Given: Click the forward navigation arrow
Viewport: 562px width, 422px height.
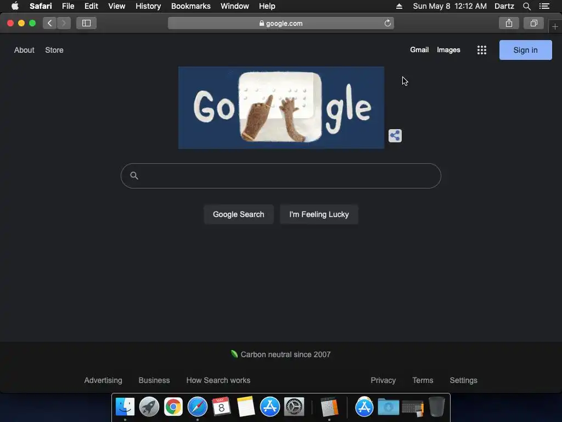Looking at the screenshot, I should [64, 23].
